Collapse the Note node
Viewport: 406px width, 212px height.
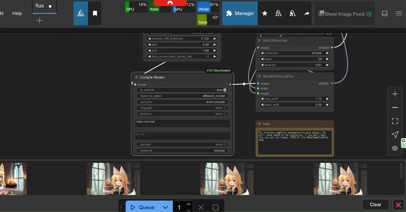coord(259,124)
